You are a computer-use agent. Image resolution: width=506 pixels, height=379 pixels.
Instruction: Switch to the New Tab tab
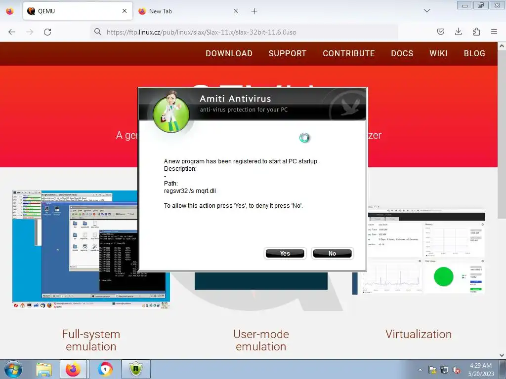click(189, 11)
